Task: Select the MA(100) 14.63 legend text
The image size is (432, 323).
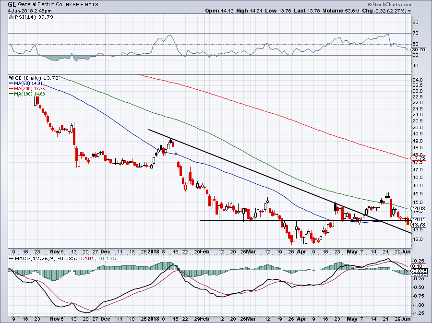Action: [29, 94]
